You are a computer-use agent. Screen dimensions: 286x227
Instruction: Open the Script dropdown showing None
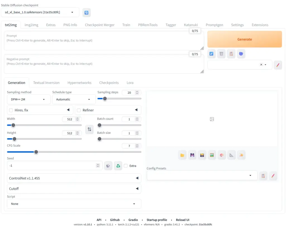click(74, 204)
